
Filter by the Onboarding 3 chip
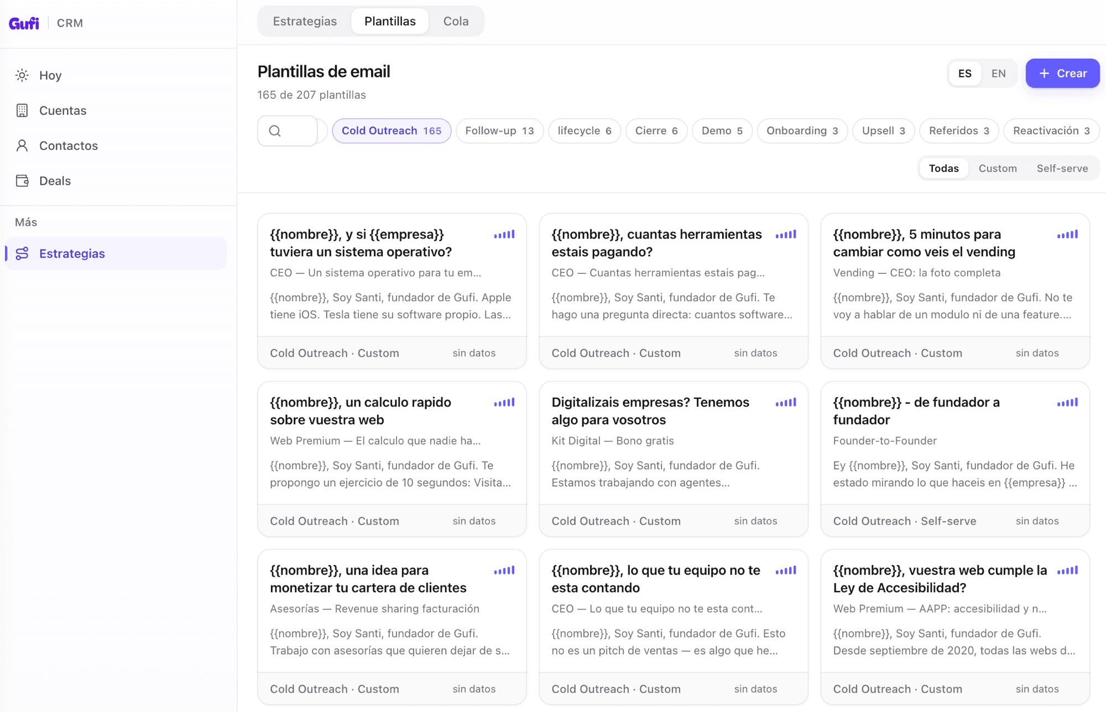[x=802, y=131]
